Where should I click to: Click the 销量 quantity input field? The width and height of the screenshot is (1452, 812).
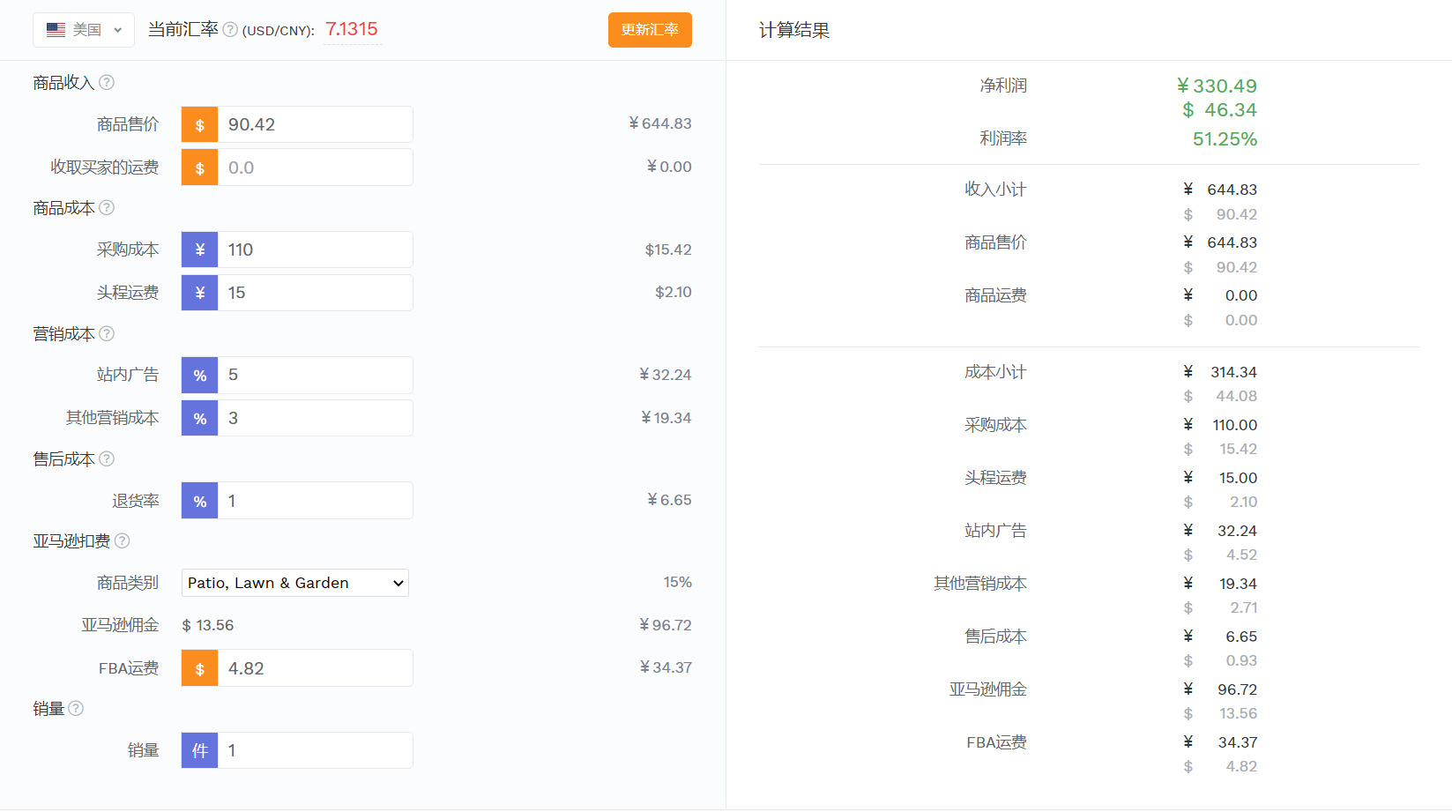315,750
